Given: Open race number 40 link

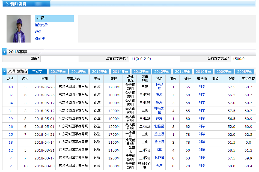Looking at the screenshot, I should coord(11,87).
